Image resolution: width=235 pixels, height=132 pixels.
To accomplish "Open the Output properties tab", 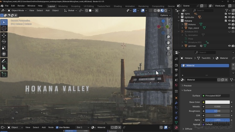I will [x=176, y=70].
